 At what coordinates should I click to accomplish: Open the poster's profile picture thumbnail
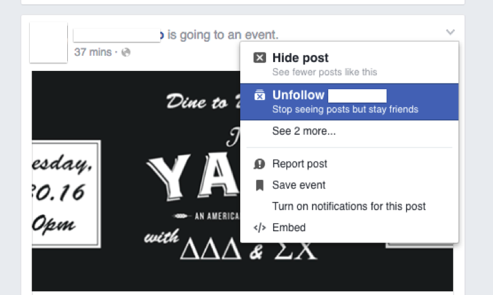click(x=48, y=42)
